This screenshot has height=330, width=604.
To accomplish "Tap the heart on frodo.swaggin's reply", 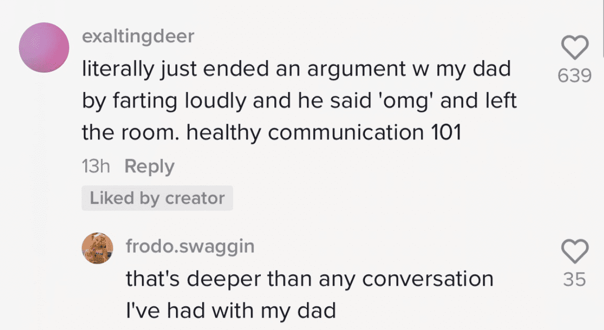I will coord(574,252).
